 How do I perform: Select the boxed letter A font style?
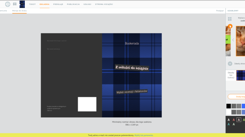pos(239,120)
